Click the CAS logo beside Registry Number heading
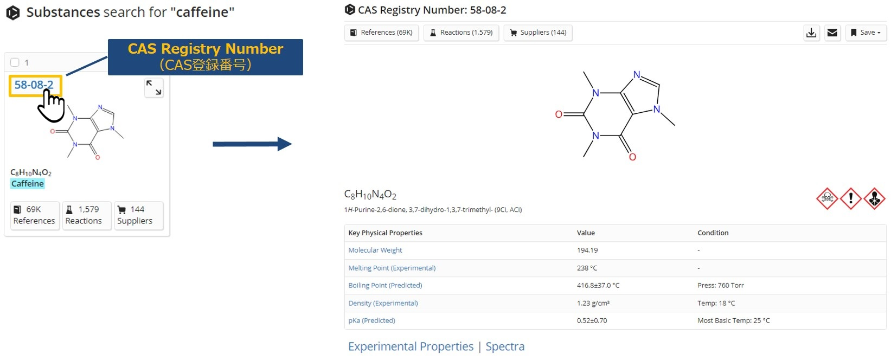The height and width of the screenshot is (360, 891). click(350, 10)
